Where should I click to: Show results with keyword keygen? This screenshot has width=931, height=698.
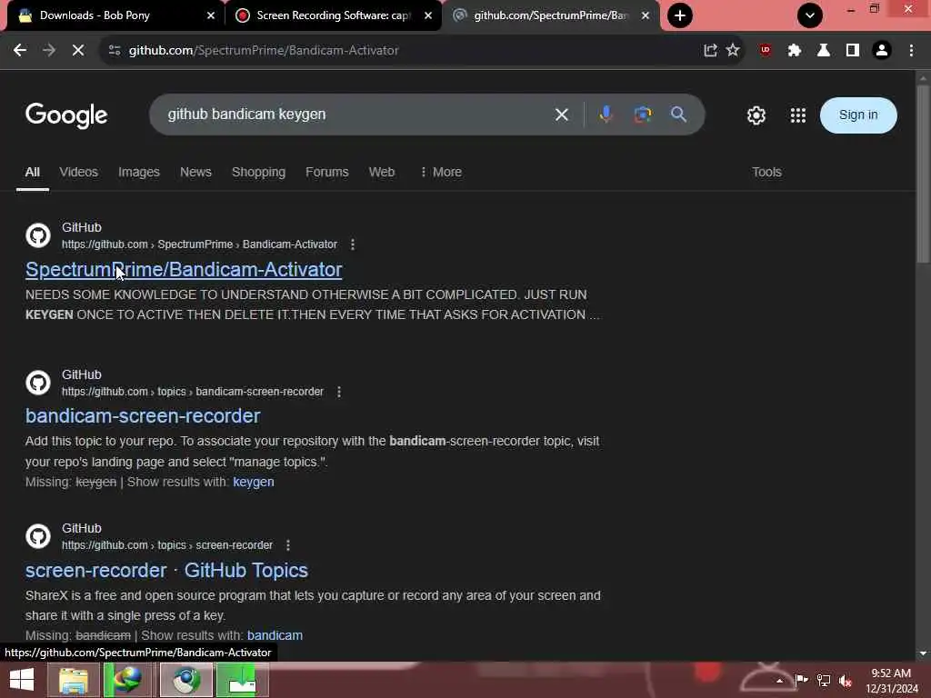[x=254, y=482]
